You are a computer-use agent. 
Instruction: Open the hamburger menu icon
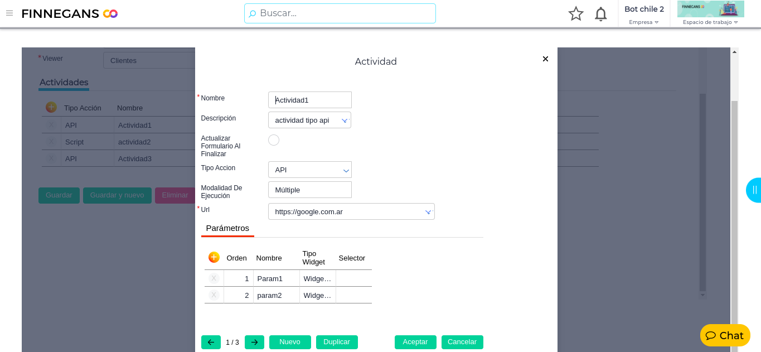coord(9,13)
